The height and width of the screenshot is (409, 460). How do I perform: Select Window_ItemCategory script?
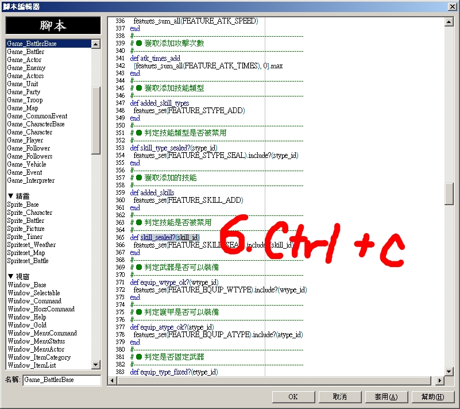click(39, 357)
